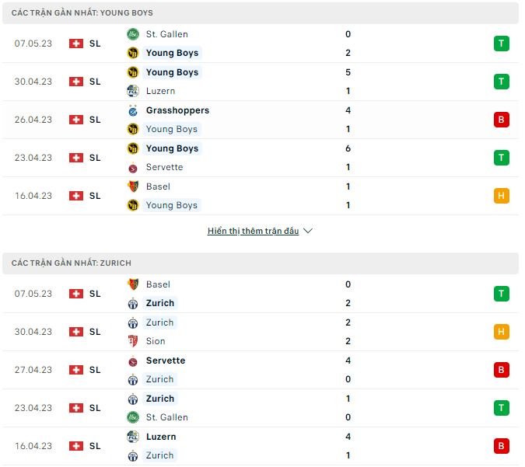Click green T badge for St. Gallen–Young Boys

pos(502,44)
